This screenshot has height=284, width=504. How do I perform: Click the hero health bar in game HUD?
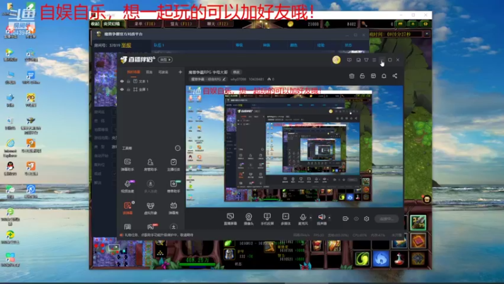click(197, 264)
